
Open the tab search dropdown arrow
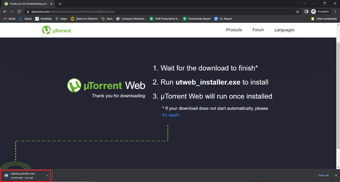pos(304,4)
